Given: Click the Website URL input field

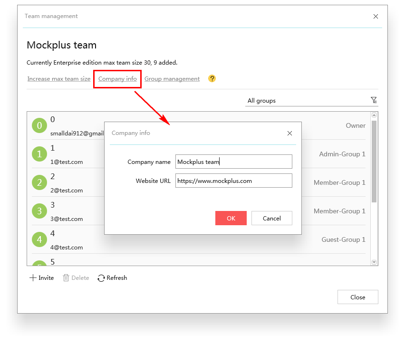Looking at the screenshot, I should (234, 181).
